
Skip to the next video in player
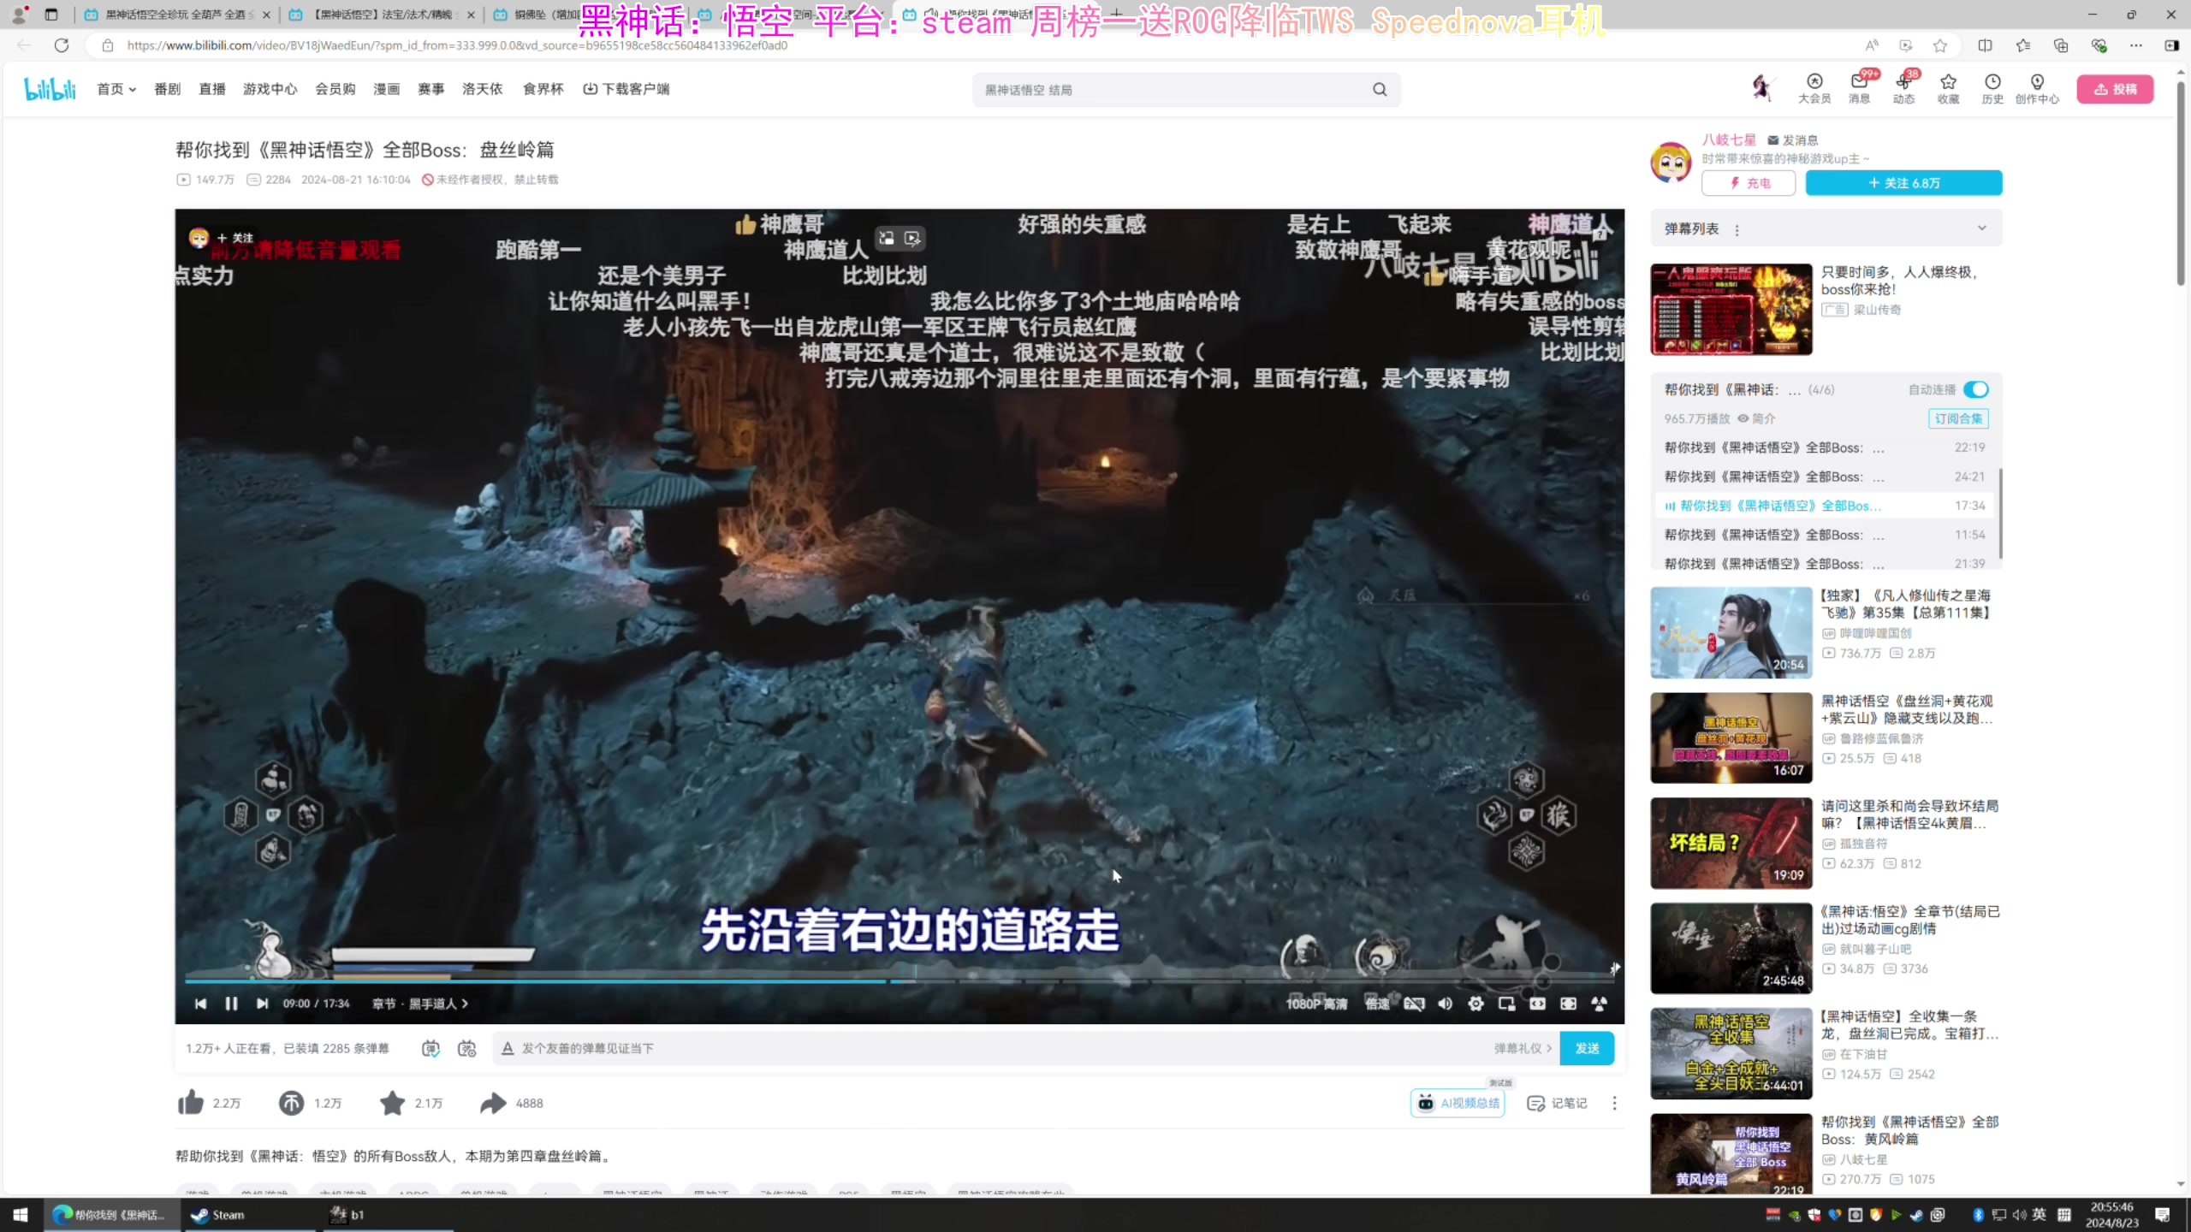coord(262,1004)
